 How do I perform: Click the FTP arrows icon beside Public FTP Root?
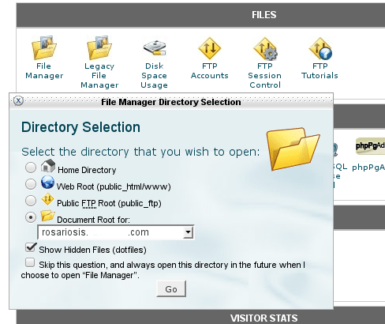[47, 199]
